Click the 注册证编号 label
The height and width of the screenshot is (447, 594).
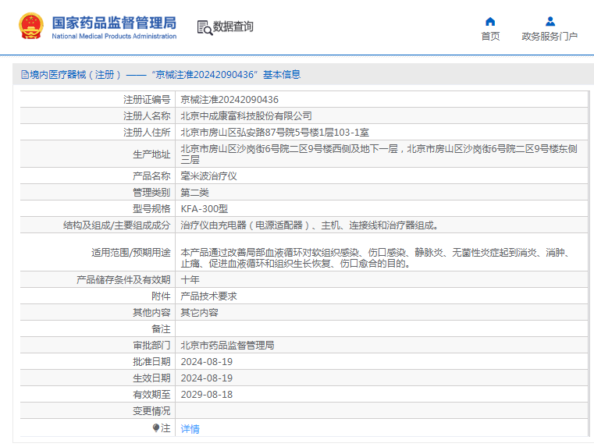(147, 100)
